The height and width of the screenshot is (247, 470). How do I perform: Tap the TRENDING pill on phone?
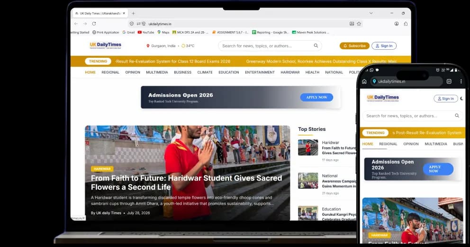pos(375,133)
